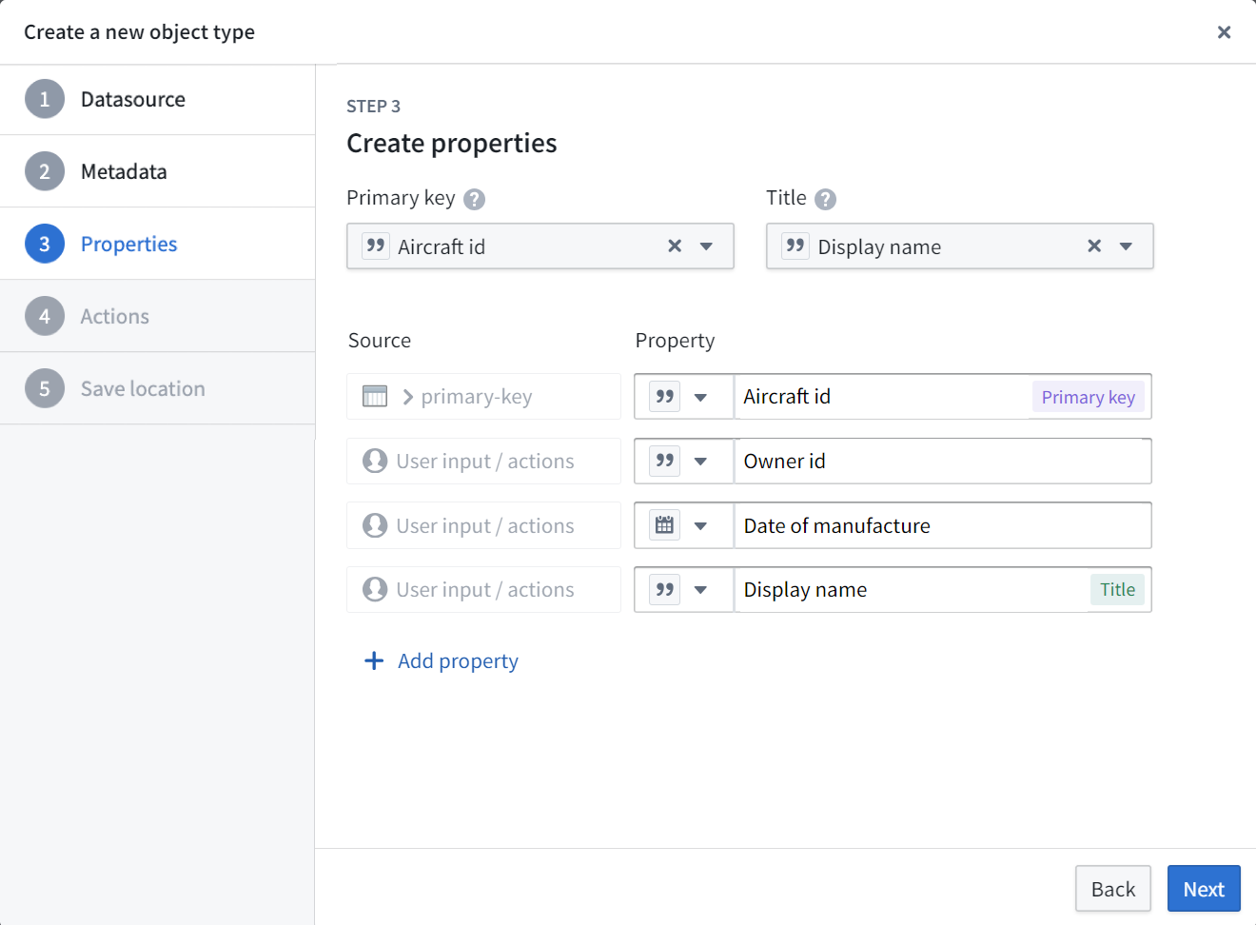Clear the Display name title selection
The height and width of the screenshot is (925, 1256).
[1094, 246]
